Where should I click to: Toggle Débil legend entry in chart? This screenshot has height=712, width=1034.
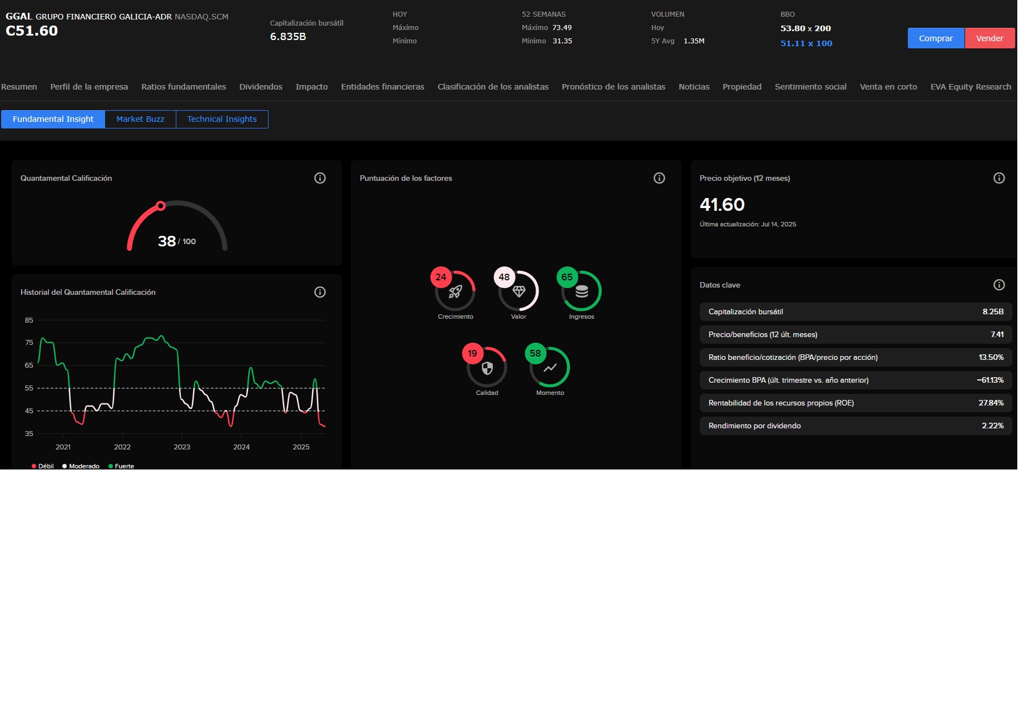click(43, 466)
